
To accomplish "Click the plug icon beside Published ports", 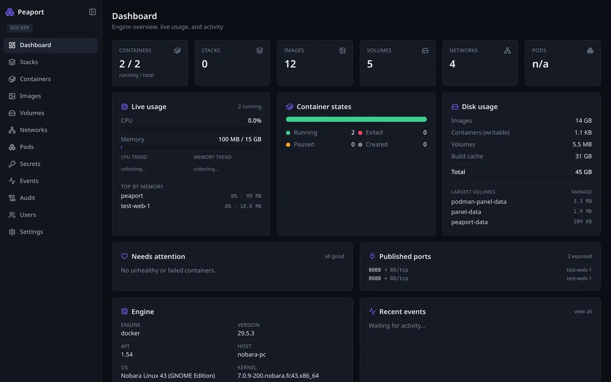I will click(x=372, y=257).
